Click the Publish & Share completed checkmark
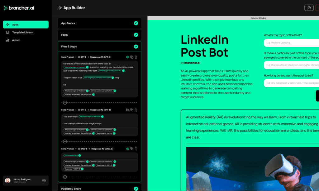 (x=136, y=189)
